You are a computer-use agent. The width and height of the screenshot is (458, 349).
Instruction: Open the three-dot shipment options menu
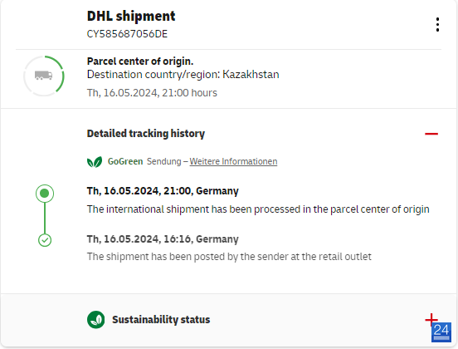[x=437, y=25]
